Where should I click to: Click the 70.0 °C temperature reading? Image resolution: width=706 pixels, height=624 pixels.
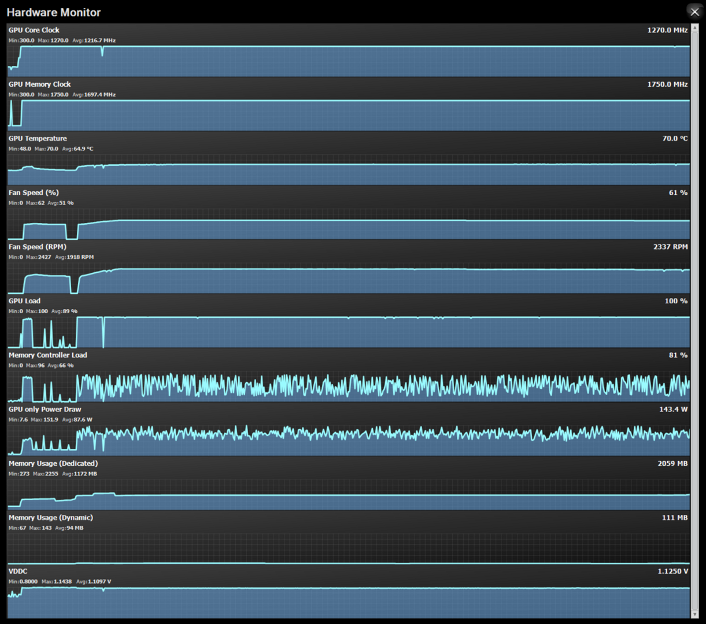point(675,139)
